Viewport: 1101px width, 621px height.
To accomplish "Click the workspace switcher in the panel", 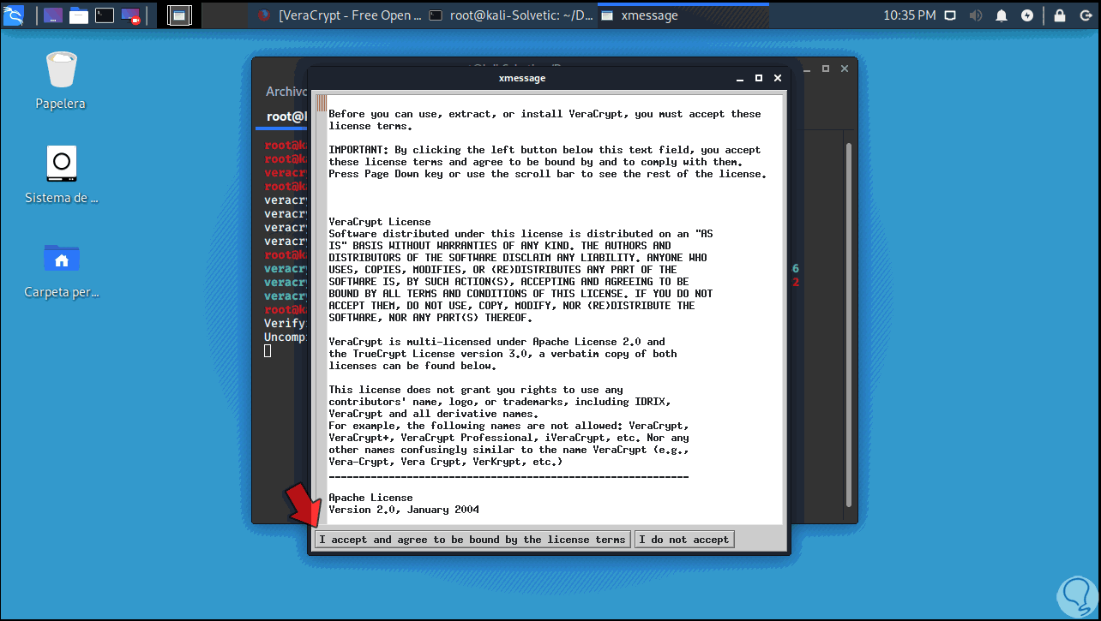I will (179, 15).
